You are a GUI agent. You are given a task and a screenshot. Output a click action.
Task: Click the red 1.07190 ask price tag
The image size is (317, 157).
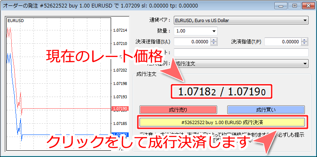(x=120, y=109)
